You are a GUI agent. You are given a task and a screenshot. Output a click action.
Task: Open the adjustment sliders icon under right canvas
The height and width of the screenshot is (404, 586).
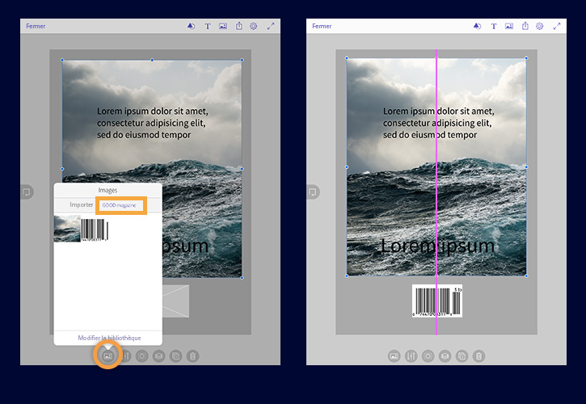[411, 356]
